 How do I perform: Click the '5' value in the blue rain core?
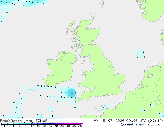[72, 93]
